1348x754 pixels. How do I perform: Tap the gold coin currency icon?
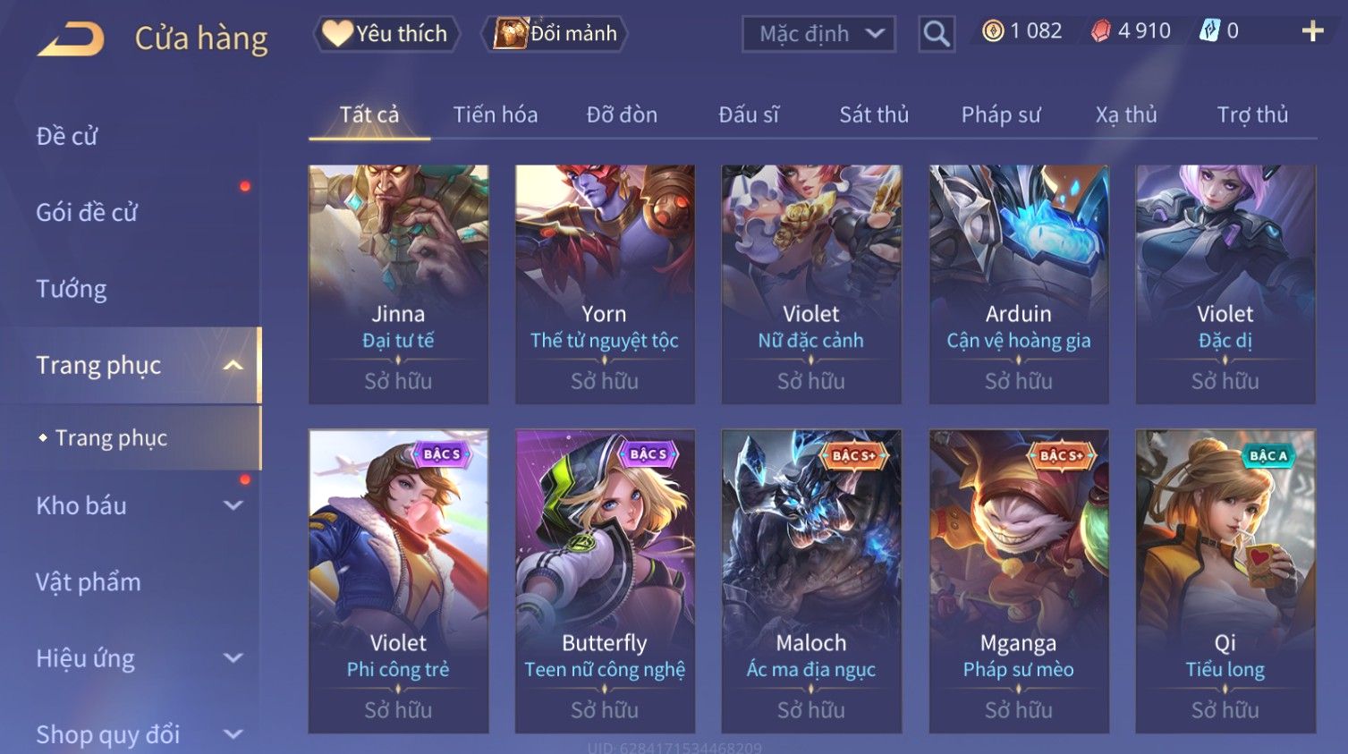(993, 31)
